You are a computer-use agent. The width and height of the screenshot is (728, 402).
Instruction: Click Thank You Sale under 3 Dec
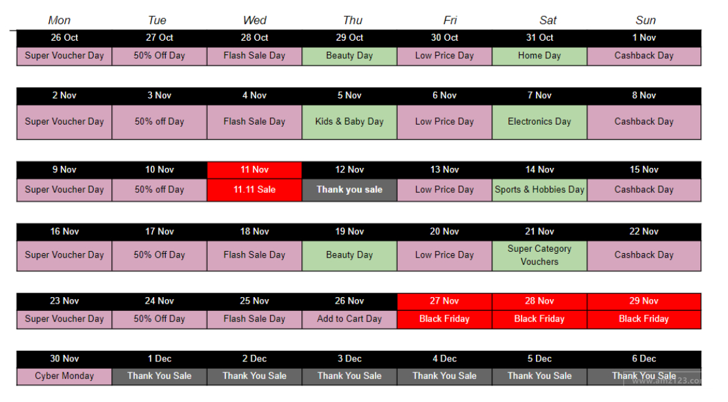349,376
